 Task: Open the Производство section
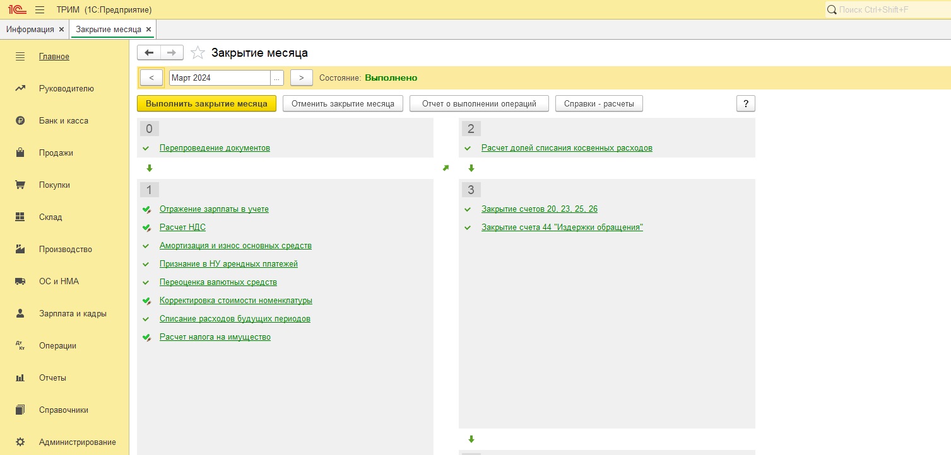pyautogui.click(x=66, y=250)
